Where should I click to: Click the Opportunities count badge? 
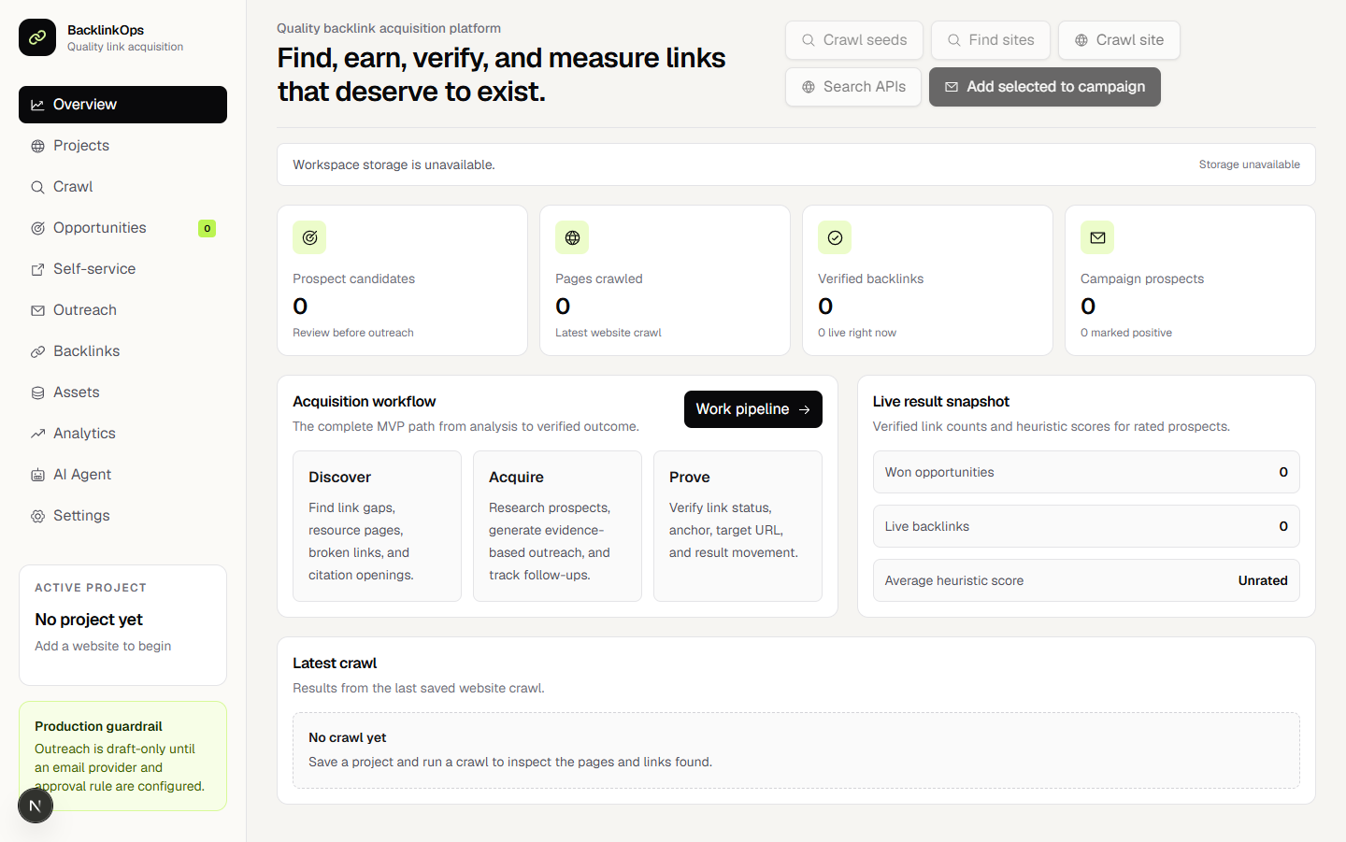click(x=208, y=228)
